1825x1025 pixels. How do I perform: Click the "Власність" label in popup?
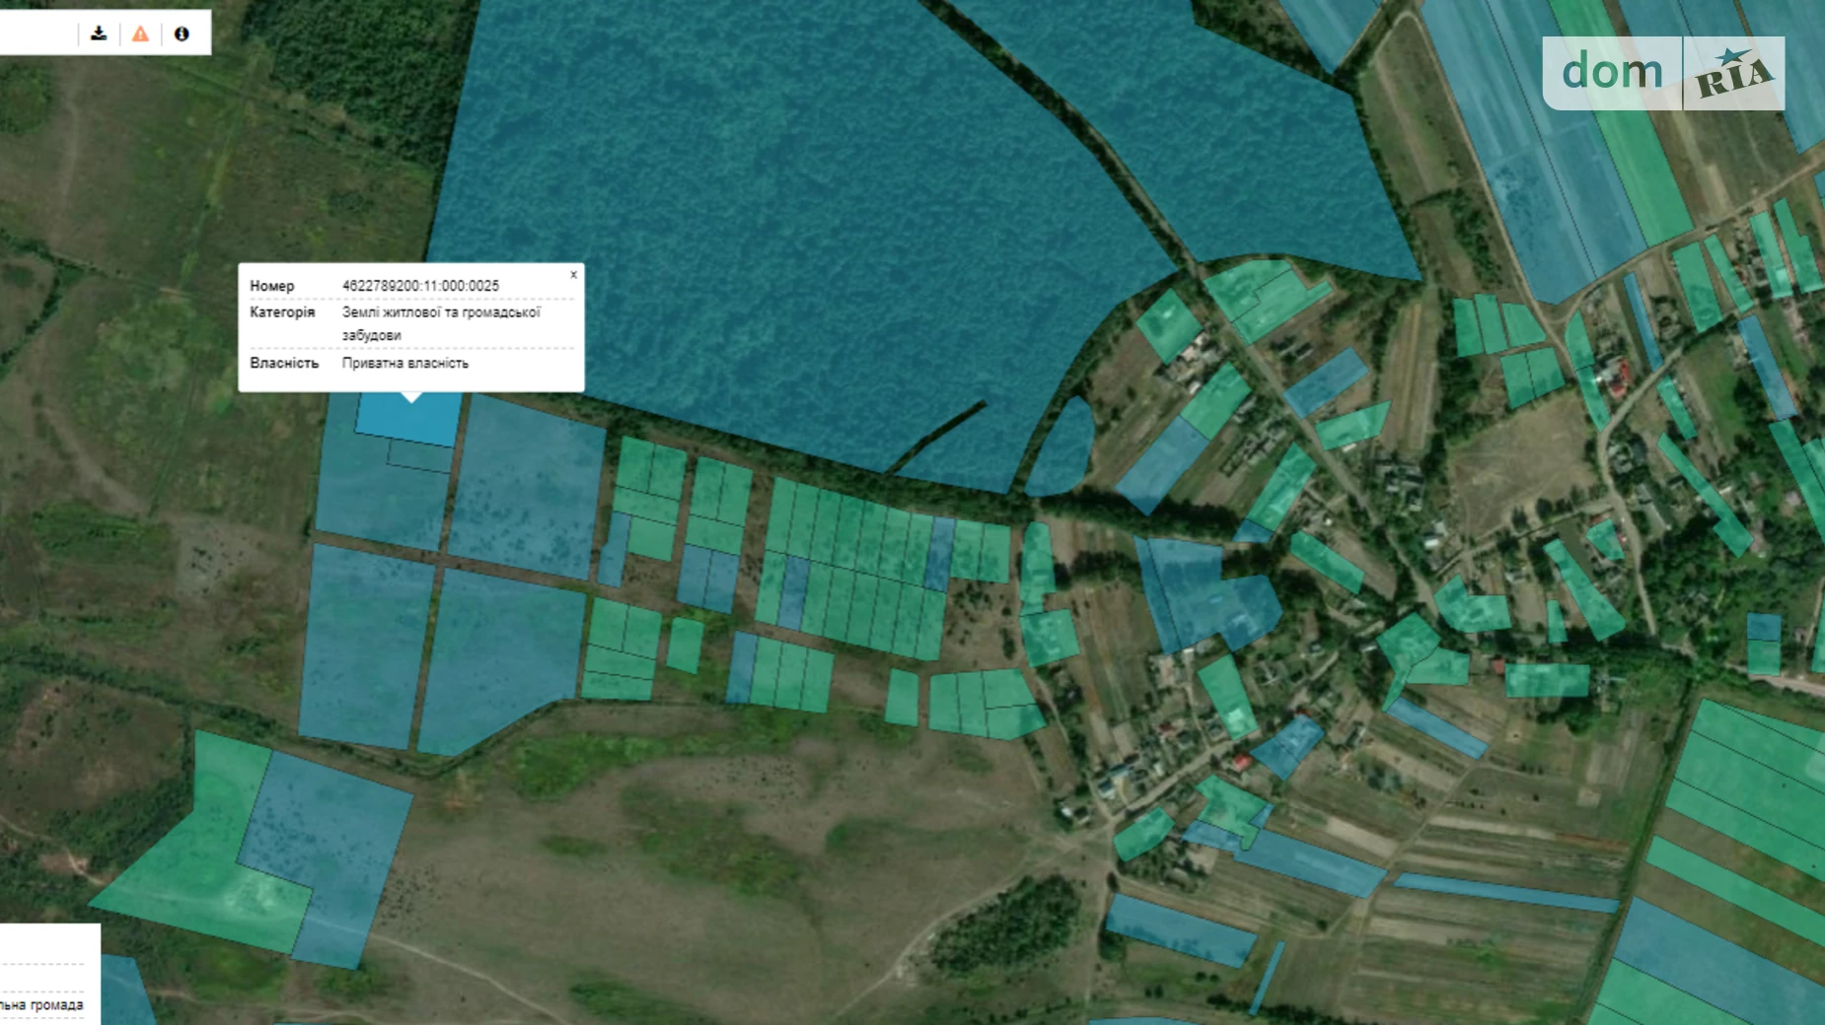(284, 364)
